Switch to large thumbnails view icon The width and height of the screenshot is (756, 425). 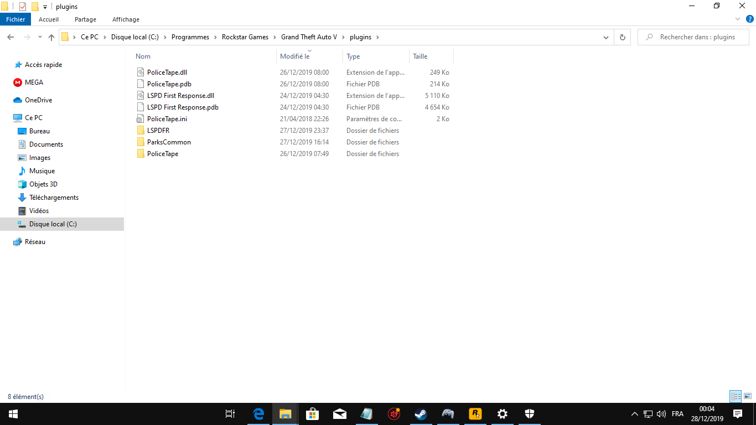click(747, 396)
